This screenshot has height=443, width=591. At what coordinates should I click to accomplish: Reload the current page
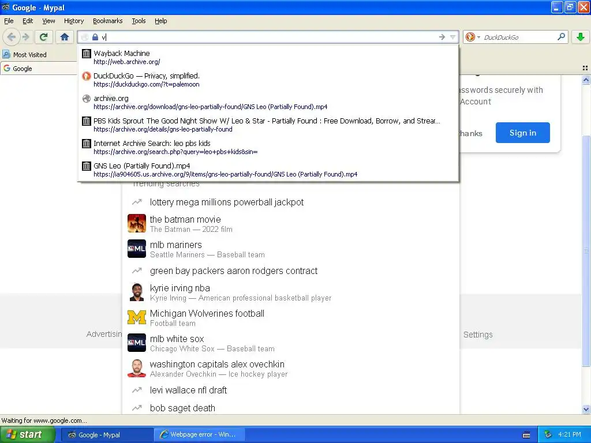pyautogui.click(x=43, y=37)
